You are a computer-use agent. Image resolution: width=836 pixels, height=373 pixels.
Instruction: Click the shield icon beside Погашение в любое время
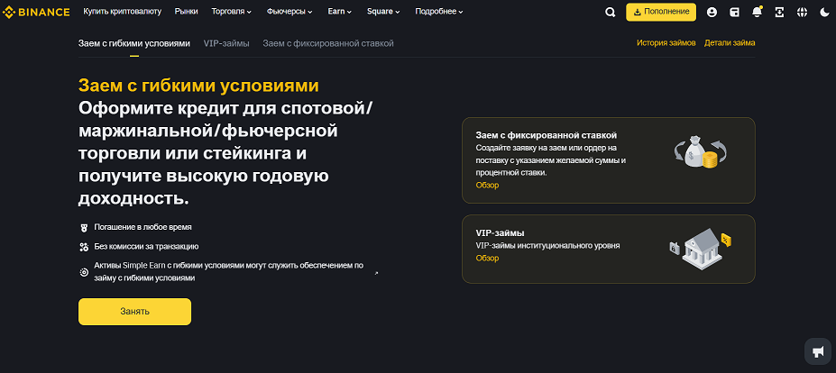point(84,227)
